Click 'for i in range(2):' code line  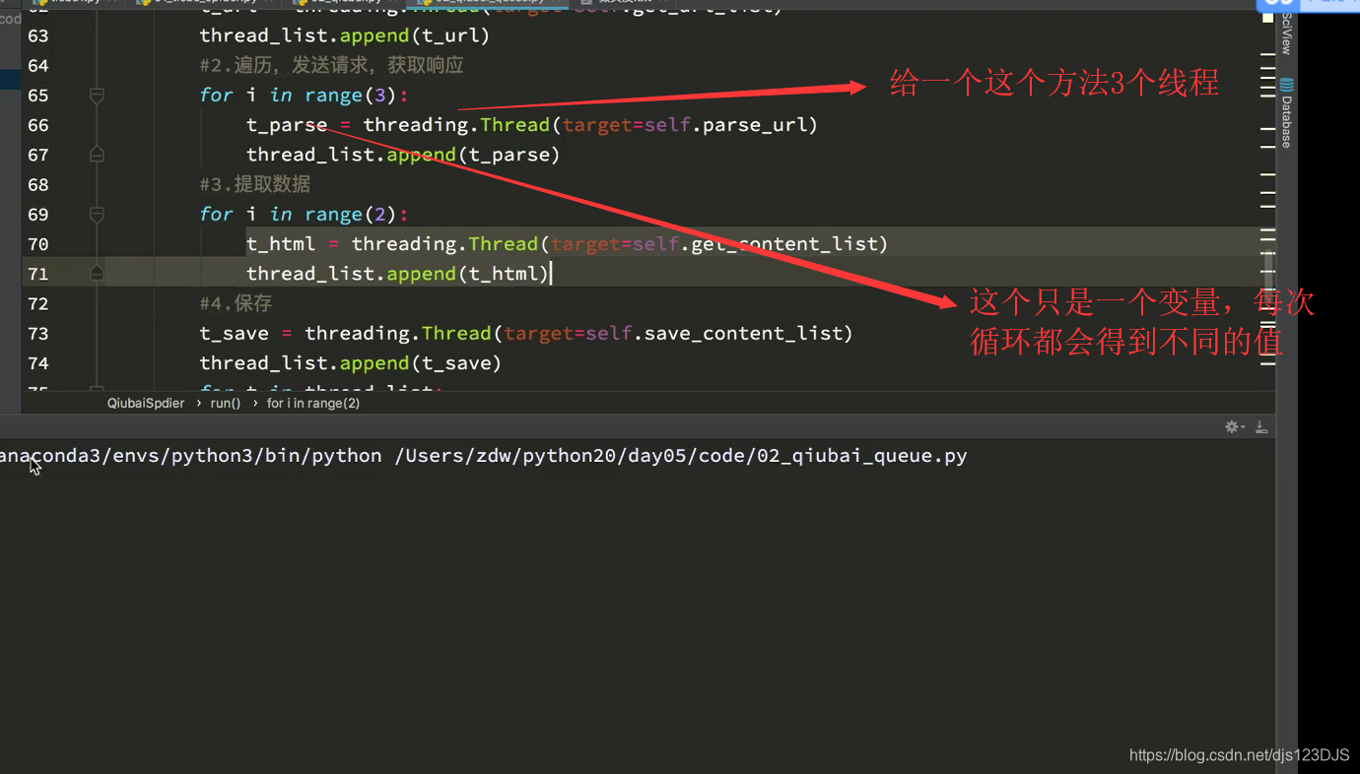[304, 214]
